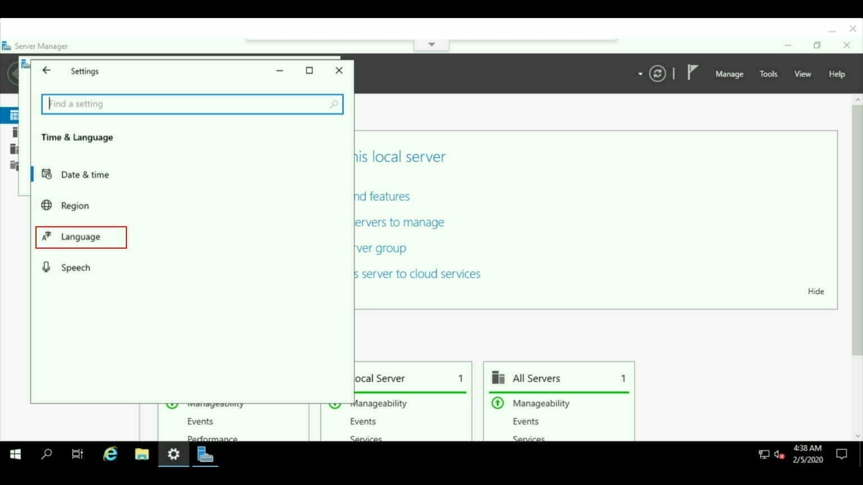Click 'Configure this local server' link

click(400, 157)
